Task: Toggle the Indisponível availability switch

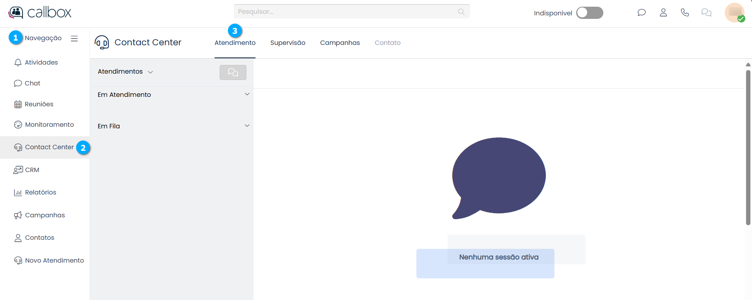Action: 589,13
